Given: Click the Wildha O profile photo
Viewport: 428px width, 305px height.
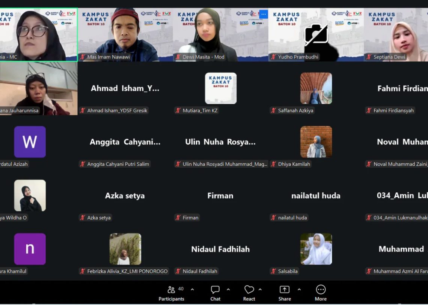Looking at the screenshot, I should click(x=30, y=195).
